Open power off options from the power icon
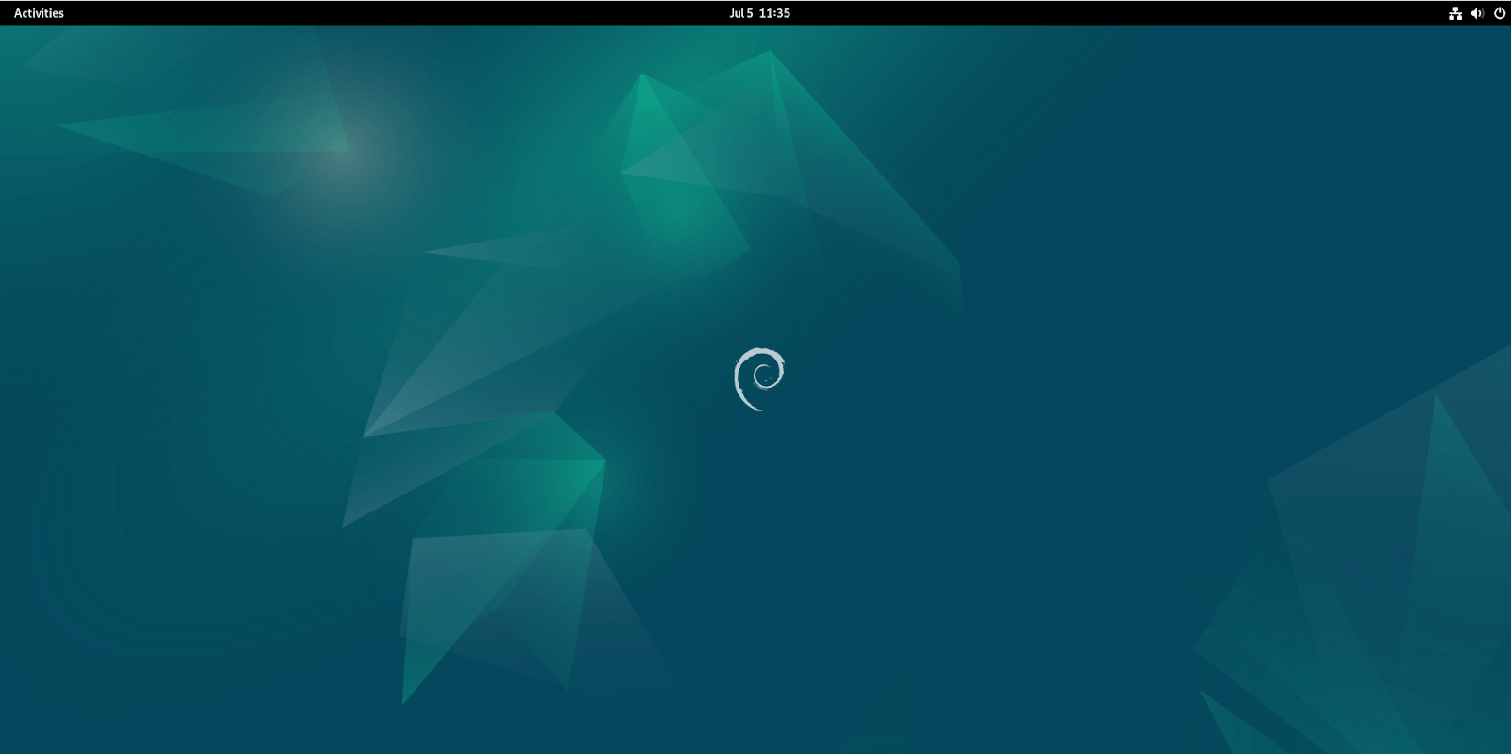This screenshot has height=754, width=1511. pyautogui.click(x=1499, y=13)
